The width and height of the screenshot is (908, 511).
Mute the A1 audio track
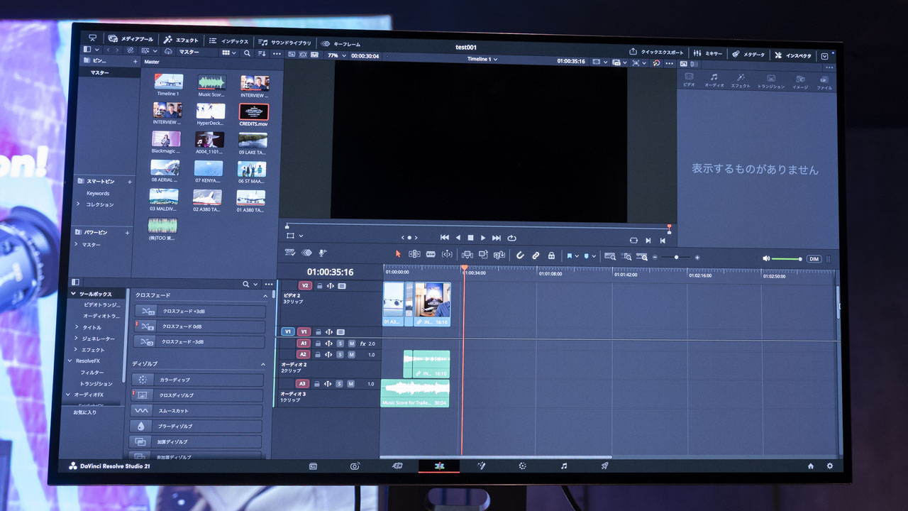pyautogui.click(x=351, y=344)
